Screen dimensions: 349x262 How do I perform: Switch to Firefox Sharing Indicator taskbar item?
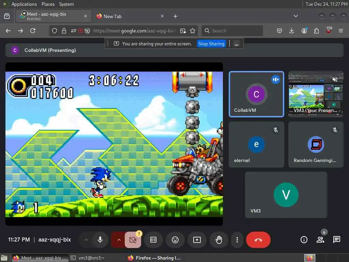click(x=155, y=258)
